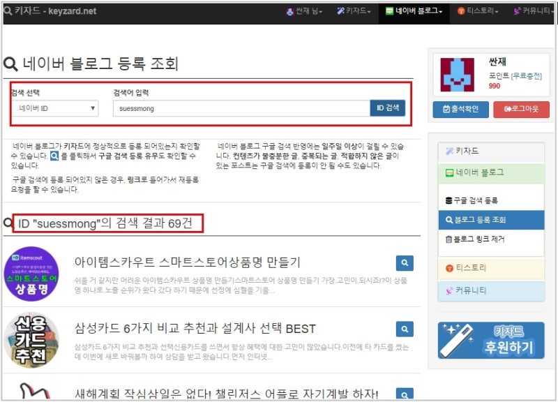Select 티스토리 in the sidebar menu

click(x=491, y=268)
